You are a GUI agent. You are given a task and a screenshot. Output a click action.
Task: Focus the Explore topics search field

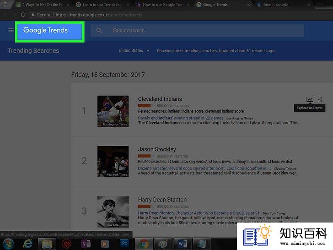coord(197,31)
